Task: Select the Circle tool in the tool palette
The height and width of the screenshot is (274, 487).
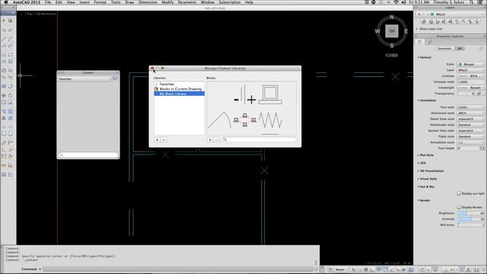Action: (x=4, y=55)
